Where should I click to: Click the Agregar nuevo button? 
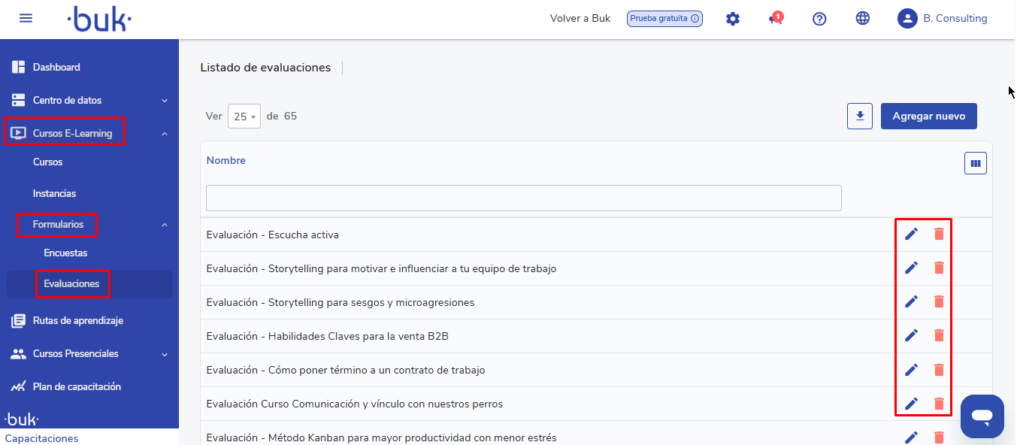pyautogui.click(x=928, y=117)
